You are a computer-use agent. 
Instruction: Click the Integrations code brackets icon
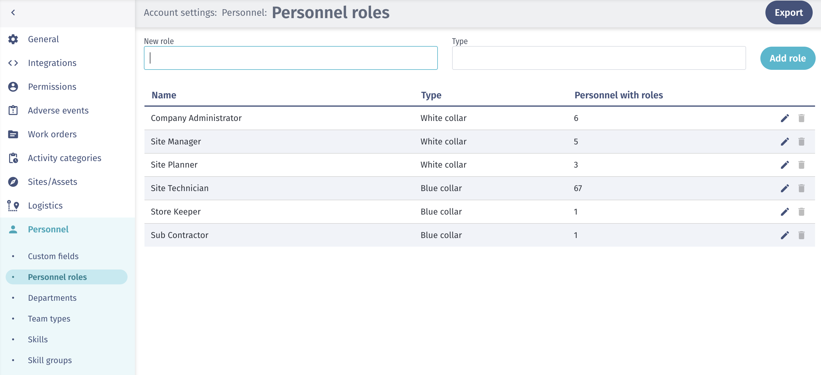pyautogui.click(x=13, y=63)
